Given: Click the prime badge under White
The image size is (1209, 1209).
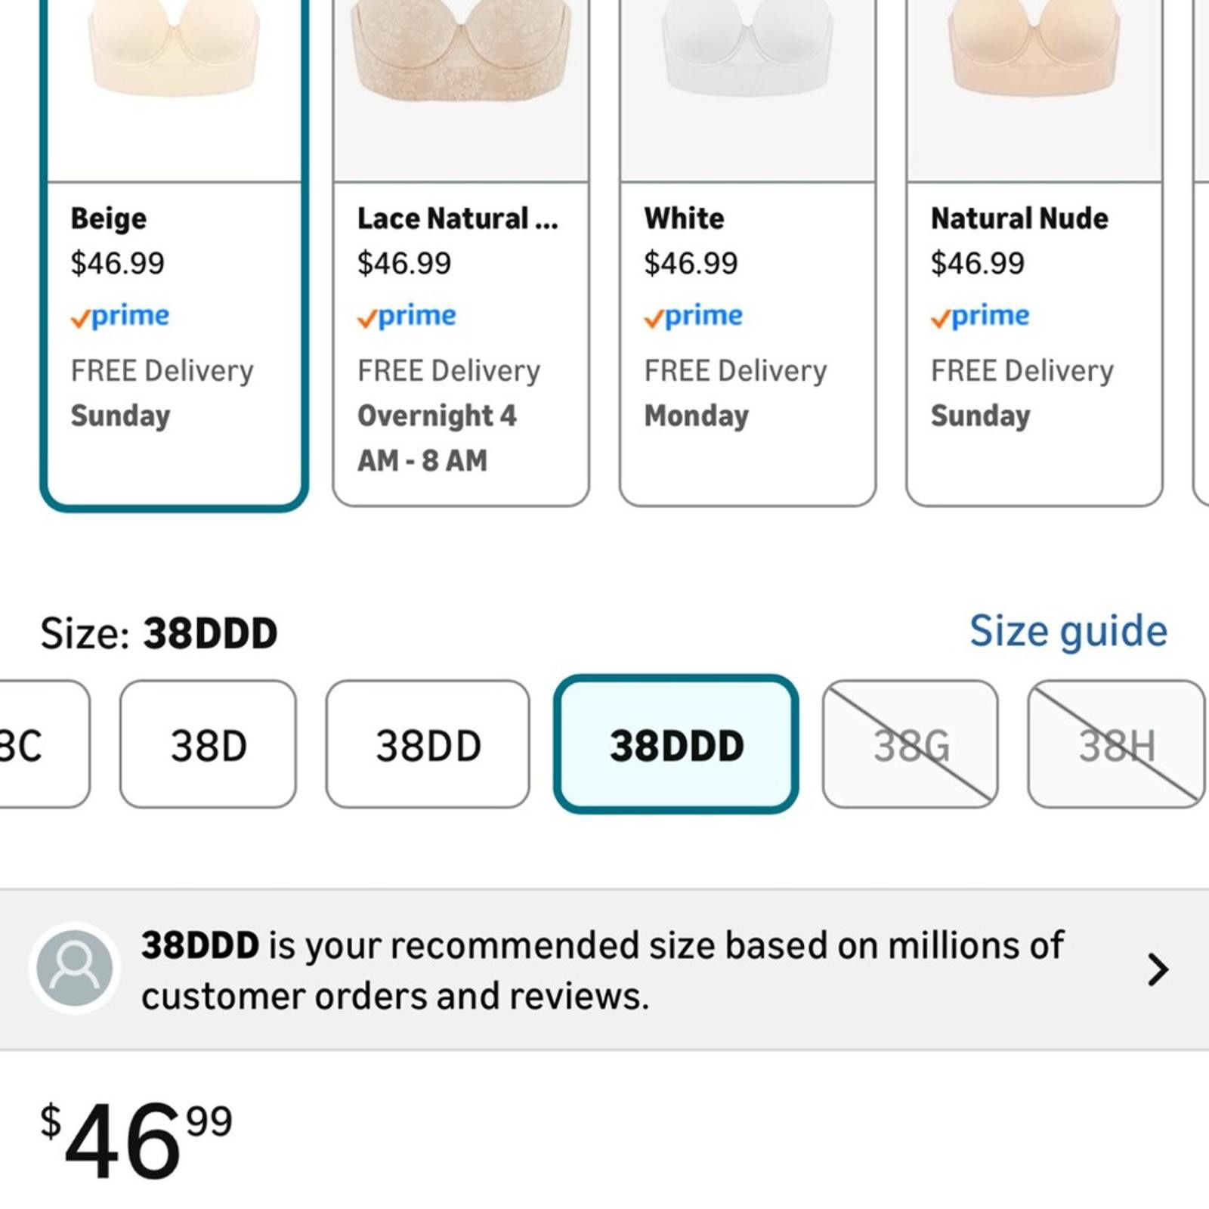Looking at the screenshot, I should (694, 316).
